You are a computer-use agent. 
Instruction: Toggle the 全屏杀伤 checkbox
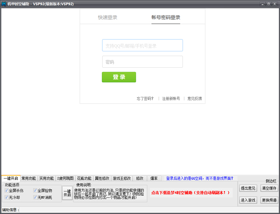6,191
